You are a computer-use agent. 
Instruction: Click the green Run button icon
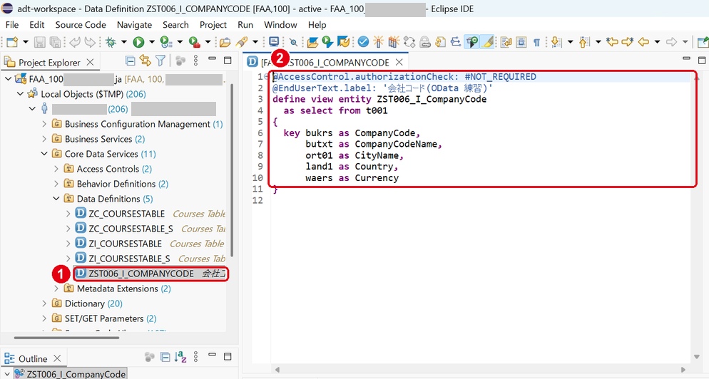138,42
